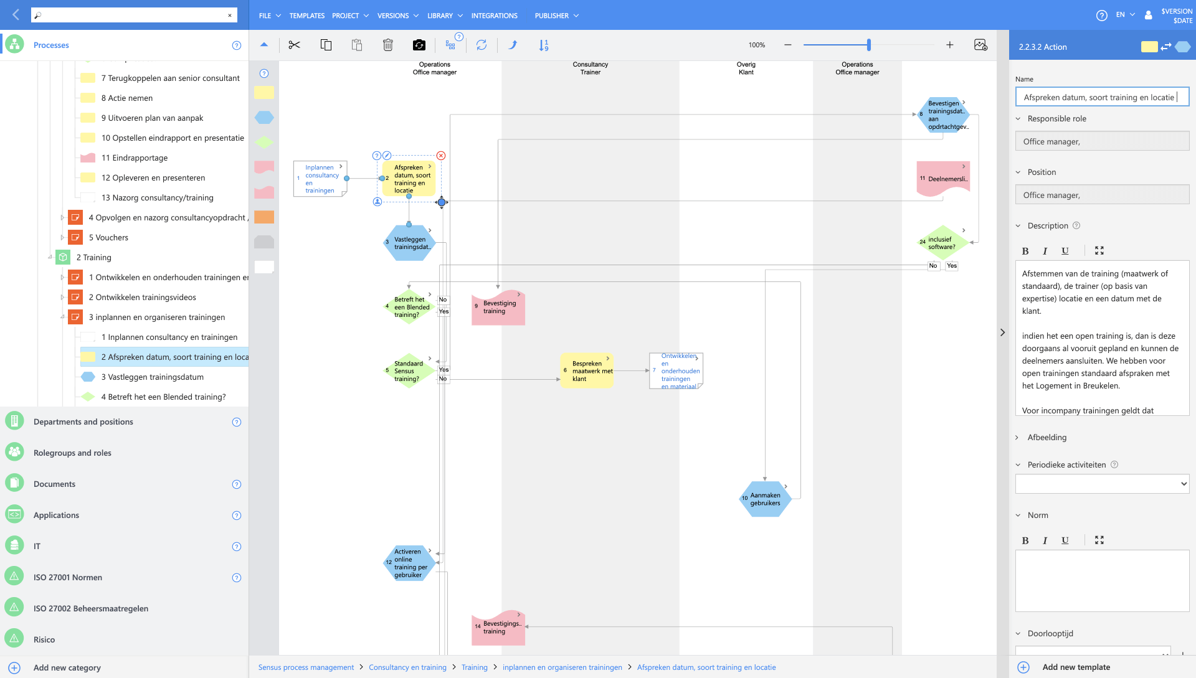
Task: Click the back arrow at top left
Action: click(x=16, y=15)
